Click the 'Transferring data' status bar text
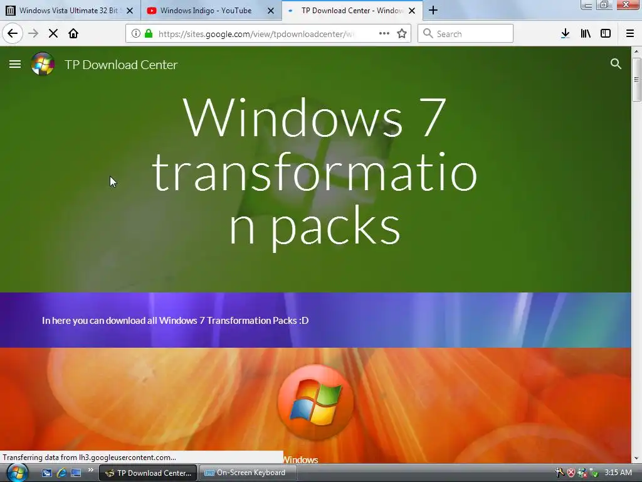642x482 pixels. tap(89, 458)
